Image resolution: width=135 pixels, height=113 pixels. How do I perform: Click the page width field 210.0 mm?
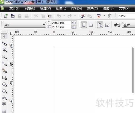click(61, 23)
